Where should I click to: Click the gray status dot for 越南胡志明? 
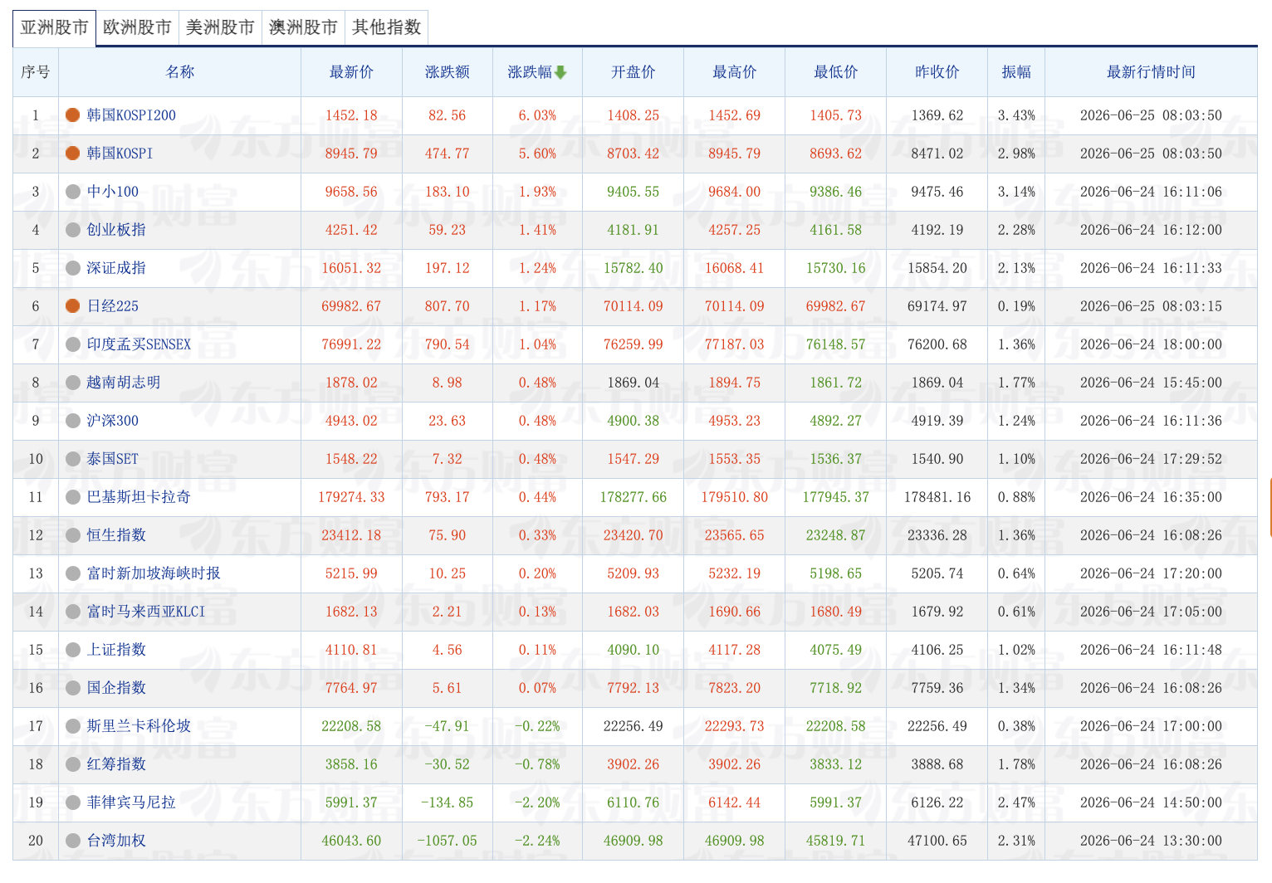pyautogui.click(x=72, y=383)
